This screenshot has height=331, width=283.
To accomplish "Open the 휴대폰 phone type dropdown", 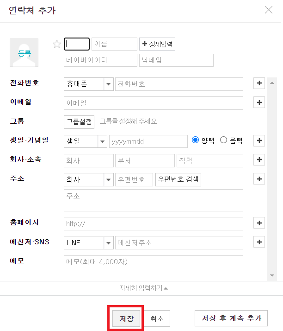I will pos(89,84).
